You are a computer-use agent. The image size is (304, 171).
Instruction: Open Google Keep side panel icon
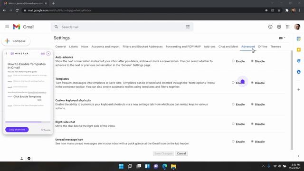tap(299, 49)
